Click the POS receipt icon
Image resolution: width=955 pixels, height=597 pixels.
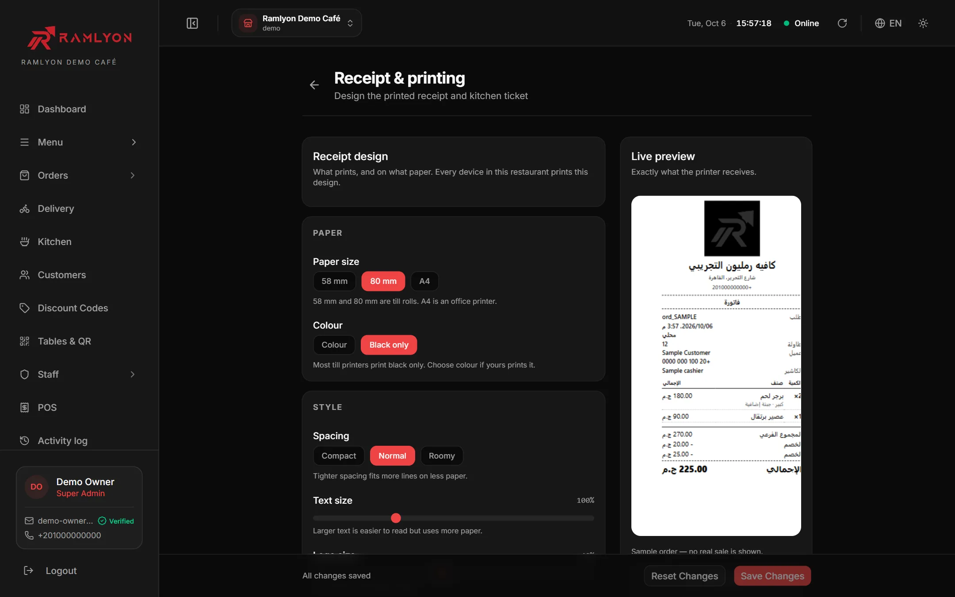24,407
